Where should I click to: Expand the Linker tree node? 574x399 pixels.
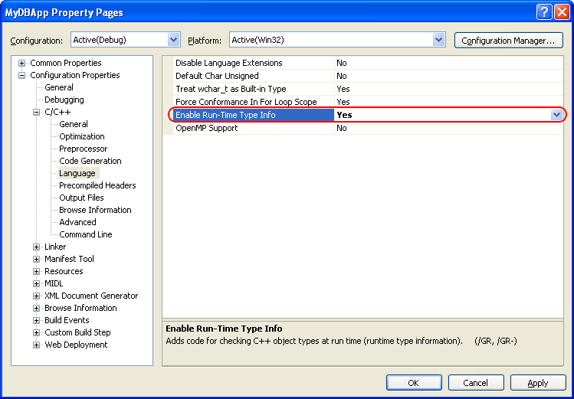point(37,247)
